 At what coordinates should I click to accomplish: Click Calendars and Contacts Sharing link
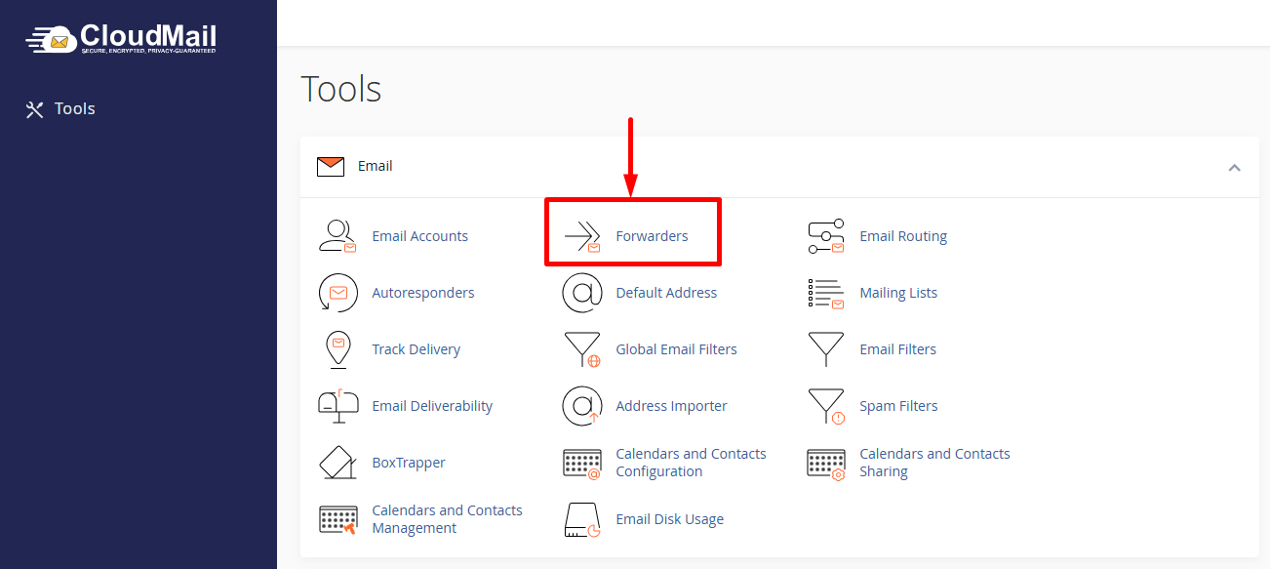pyautogui.click(x=933, y=463)
